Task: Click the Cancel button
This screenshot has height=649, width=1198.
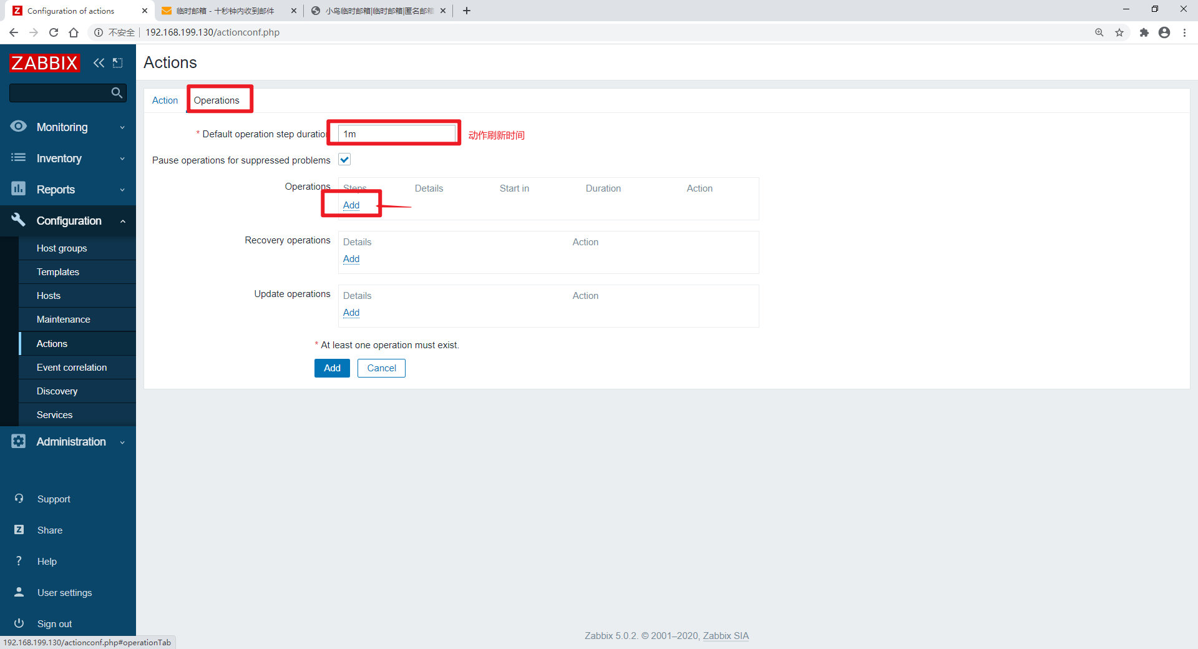Action: 381,368
